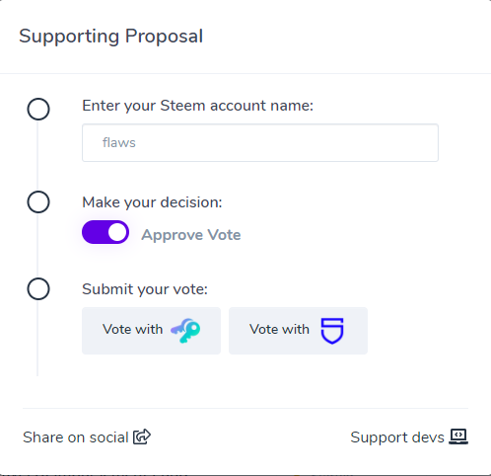Image resolution: width=491 pixels, height=476 pixels.
Task: Click the white knob of the toggle
Action: [x=117, y=232]
